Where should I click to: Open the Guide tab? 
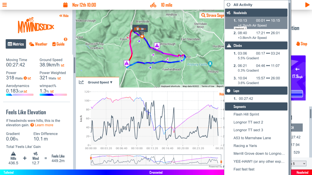(58, 44)
